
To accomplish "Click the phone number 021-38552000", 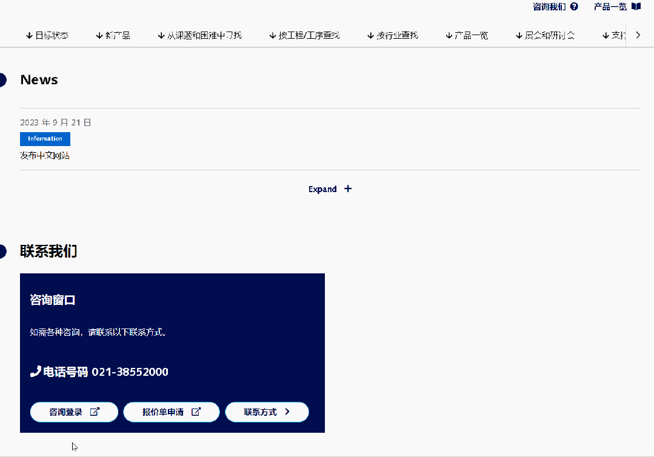I will point(130,372).
